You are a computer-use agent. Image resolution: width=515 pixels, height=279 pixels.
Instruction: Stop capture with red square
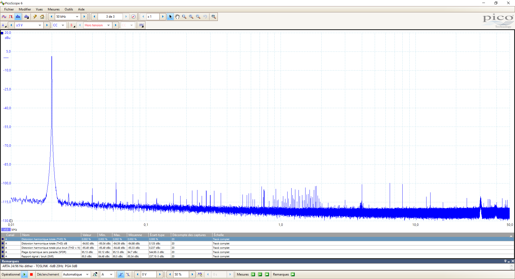(x=31, y=274)
